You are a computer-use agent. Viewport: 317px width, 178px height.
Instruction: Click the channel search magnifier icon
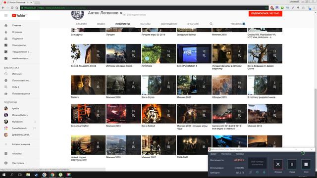(x=211, y=24)
